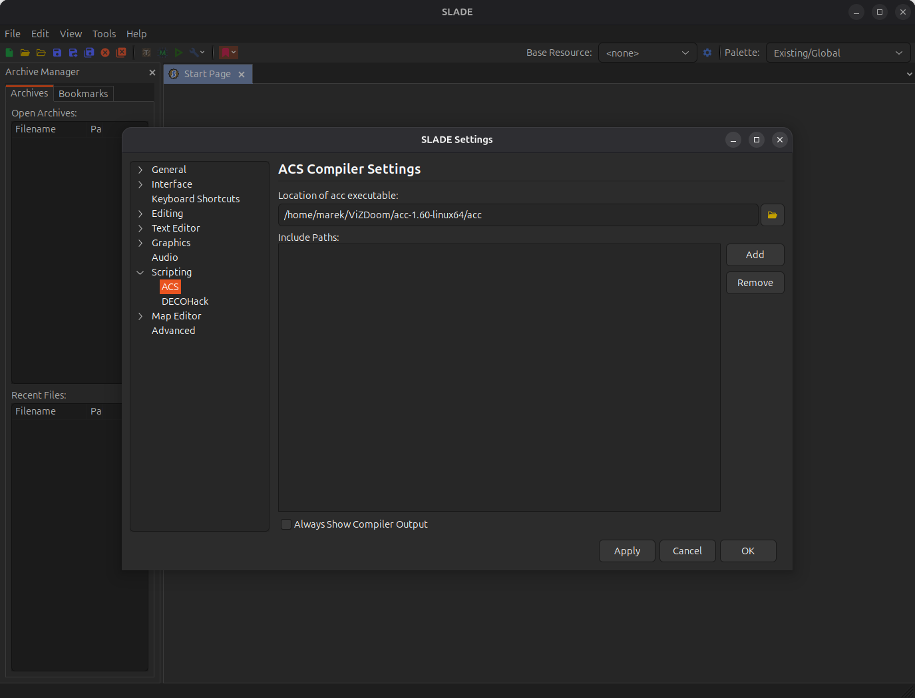Viewport: 915px width, 698px height.
Task: Create a new archive using the toolbar icon
Action: pyautogui.click(x=9, y=53)
